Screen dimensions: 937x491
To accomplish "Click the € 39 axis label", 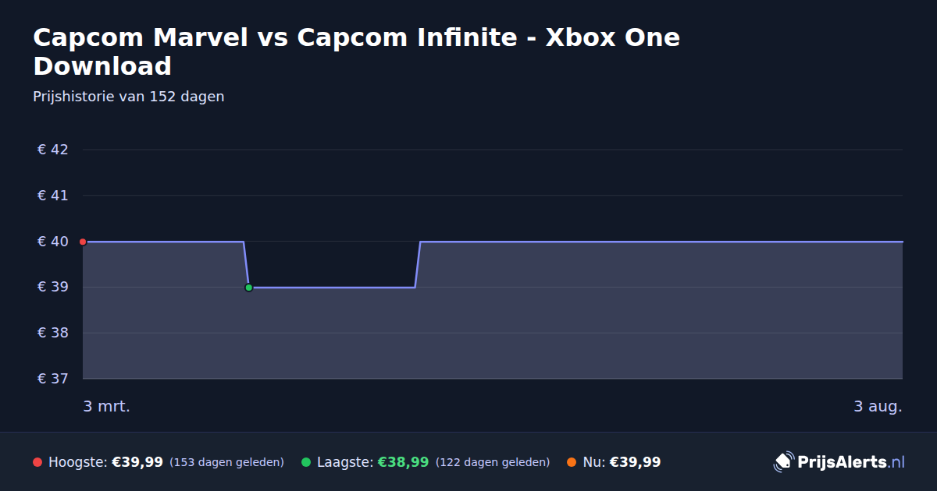I will (52, 288).
